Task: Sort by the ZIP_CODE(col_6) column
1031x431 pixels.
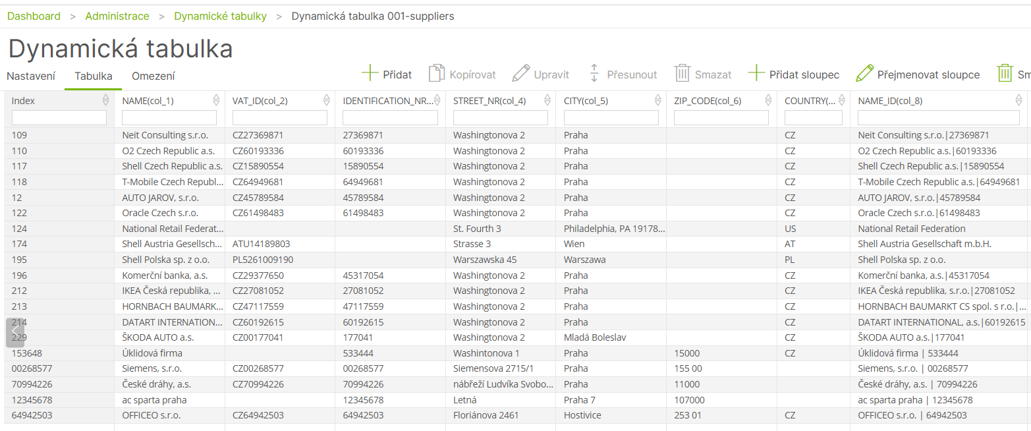Action: [x=768, y=100]
